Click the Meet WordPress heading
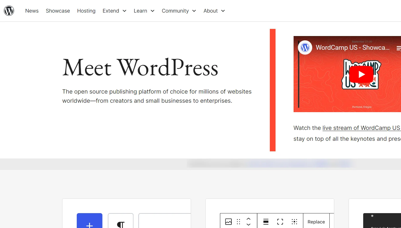The image size is (401, 228). pyautogui.click(x=140, y=68)
